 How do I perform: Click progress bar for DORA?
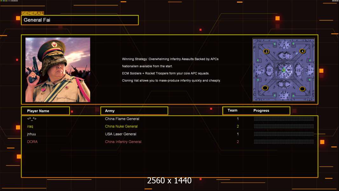(x=284, y=142)
